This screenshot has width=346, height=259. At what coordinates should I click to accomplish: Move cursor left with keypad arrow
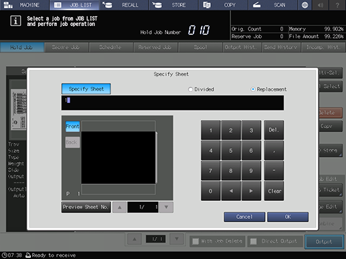(x=231, y=191)
